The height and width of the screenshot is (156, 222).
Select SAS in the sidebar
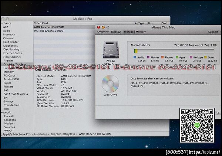click(6, 90)
